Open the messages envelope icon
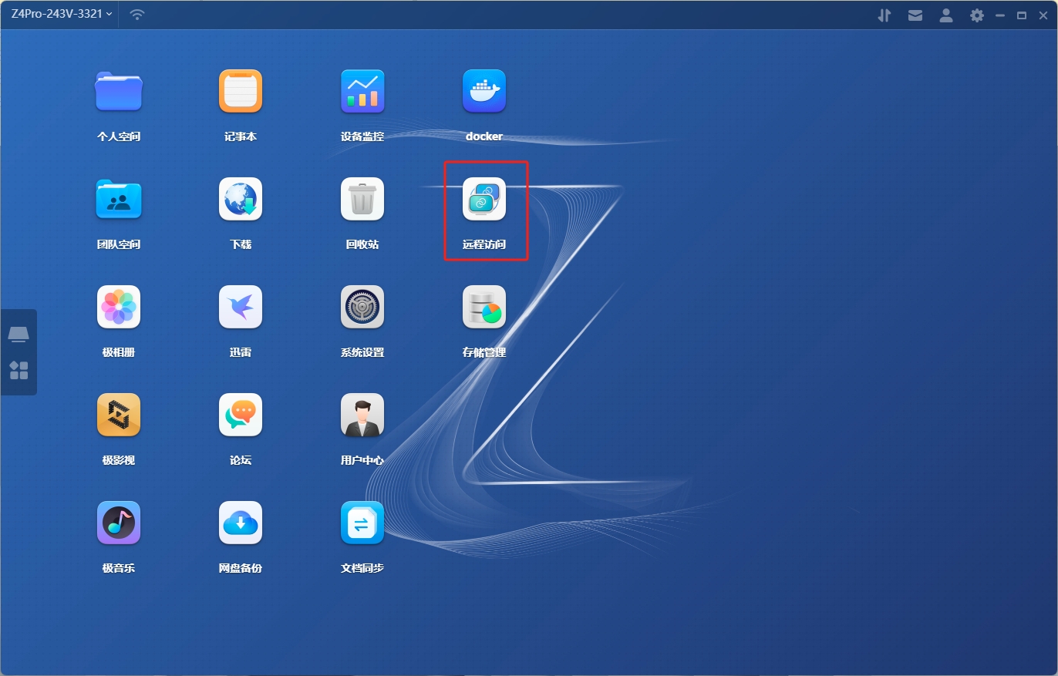The width and height of the screenshot is (1058, 676). (x=915, y=15)
